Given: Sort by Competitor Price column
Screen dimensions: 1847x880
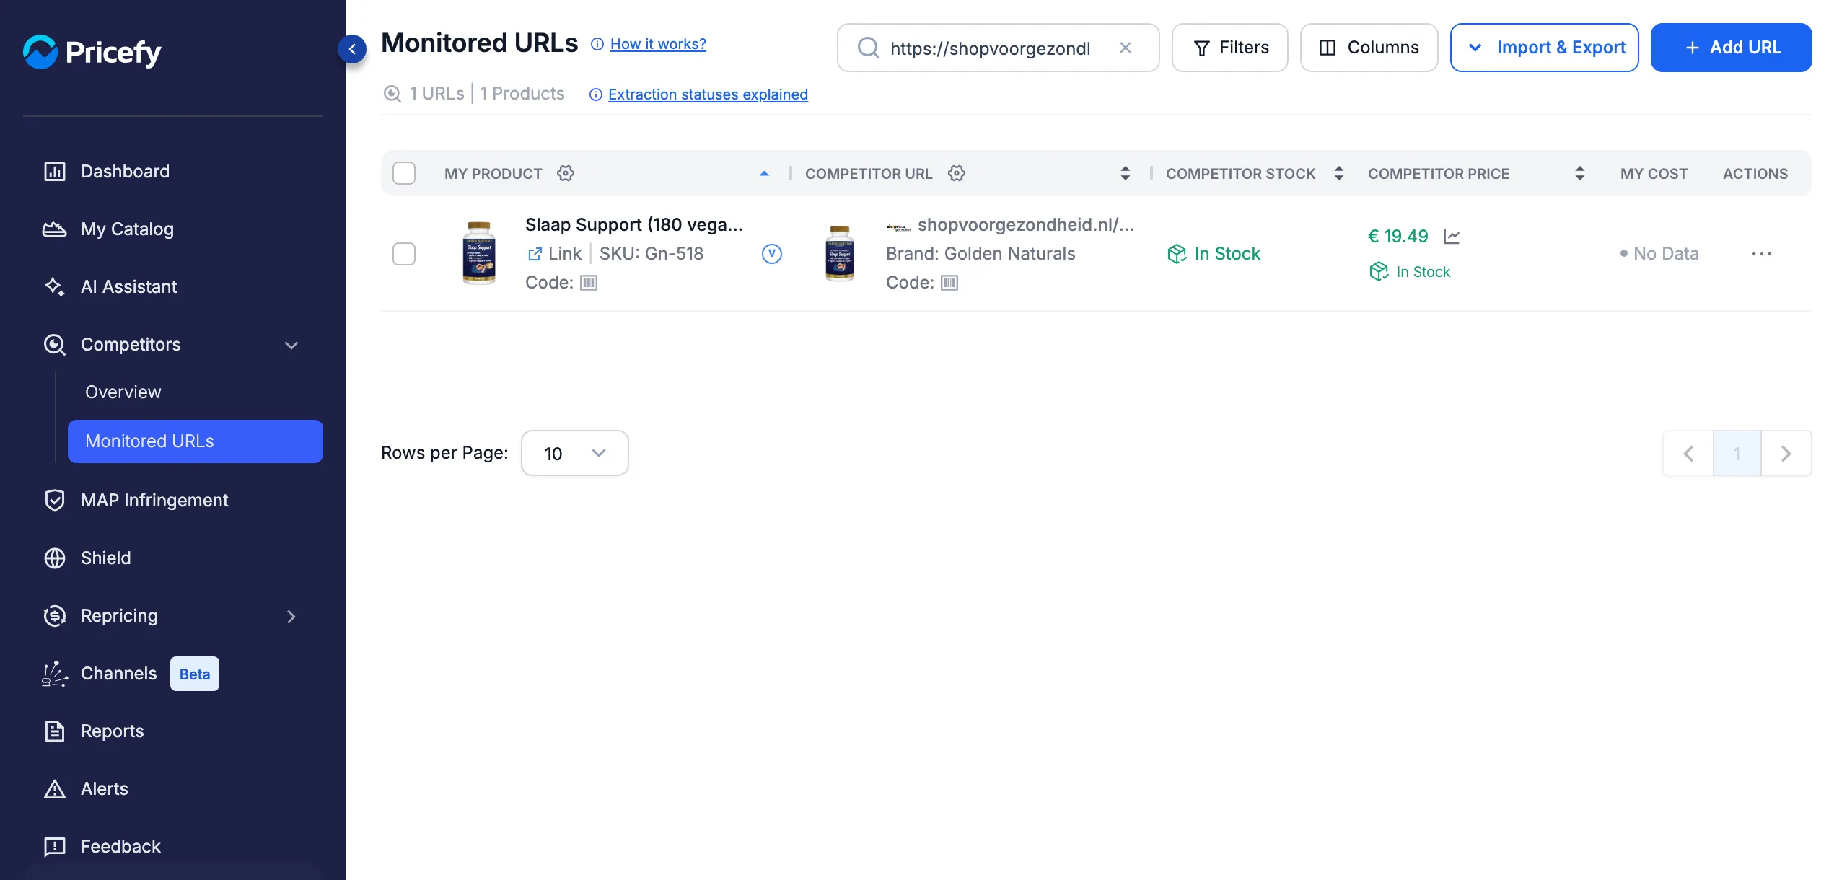Looking at the screenshot, I should coord(1580,173).
